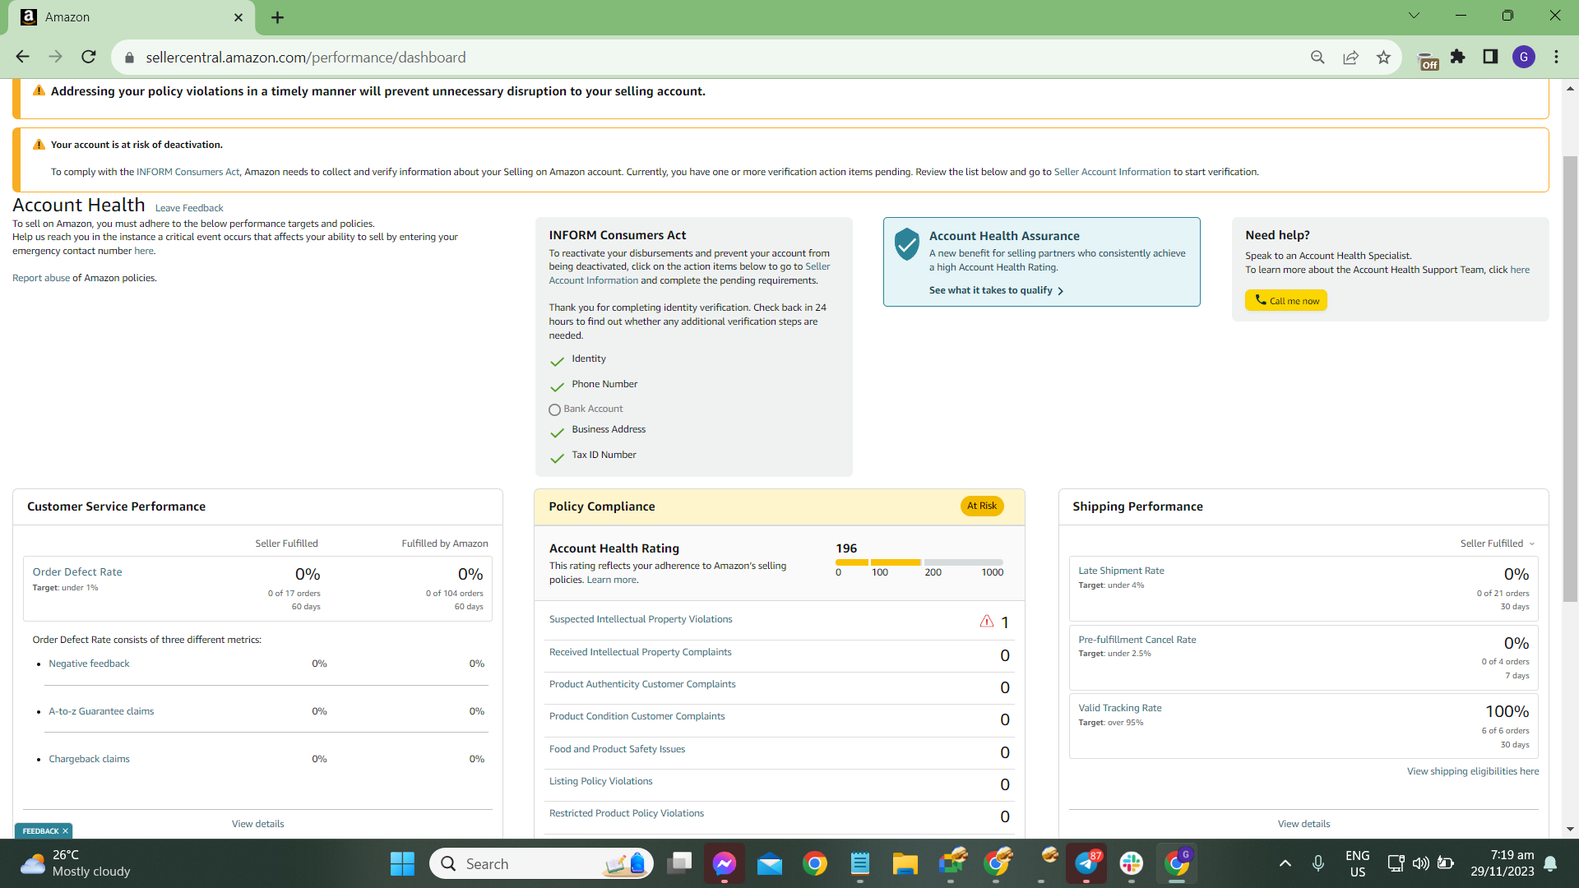
Task: Select the Bank Account radio item
Action: (x=554, y=409)
